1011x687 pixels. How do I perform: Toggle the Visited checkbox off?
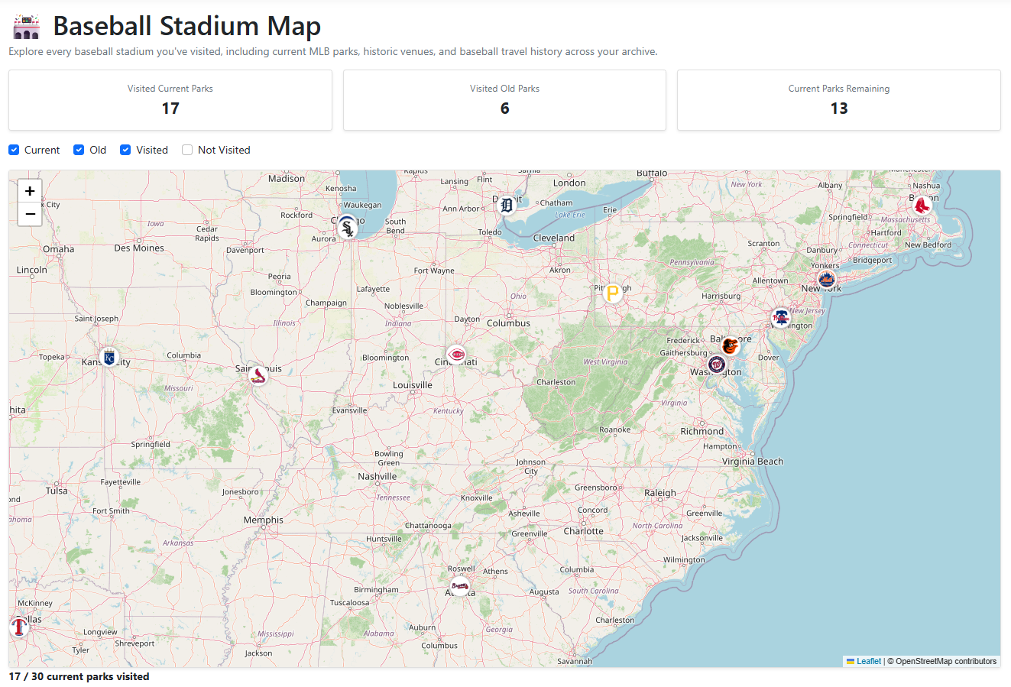(125, 150)
